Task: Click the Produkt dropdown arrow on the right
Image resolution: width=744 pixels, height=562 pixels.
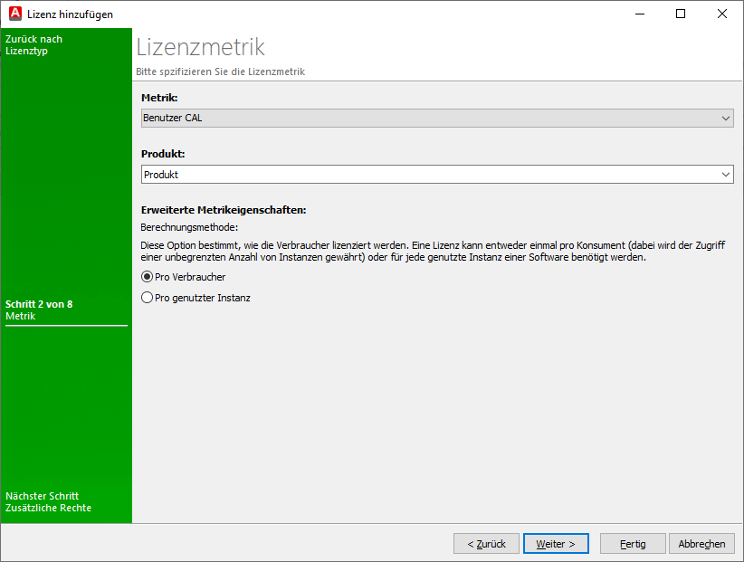Action: point(726,174)
